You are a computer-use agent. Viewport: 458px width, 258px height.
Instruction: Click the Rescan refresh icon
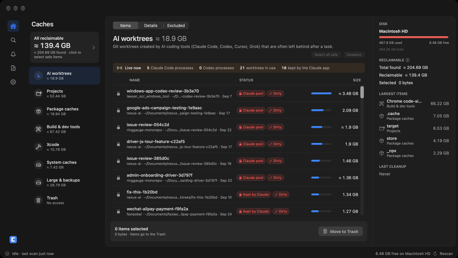pyautogui.click(x=435, y=254)
